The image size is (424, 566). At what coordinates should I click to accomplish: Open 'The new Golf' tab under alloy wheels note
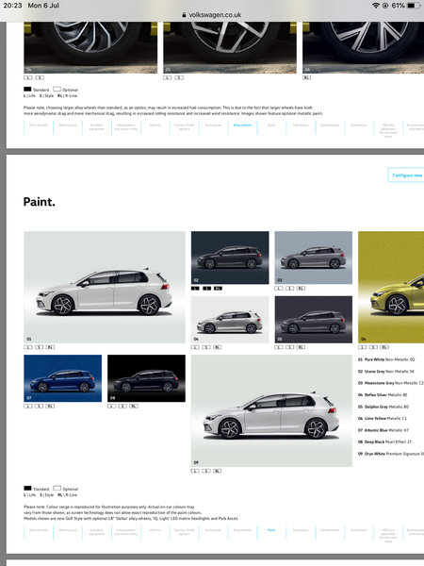click(x=39, y=125)
